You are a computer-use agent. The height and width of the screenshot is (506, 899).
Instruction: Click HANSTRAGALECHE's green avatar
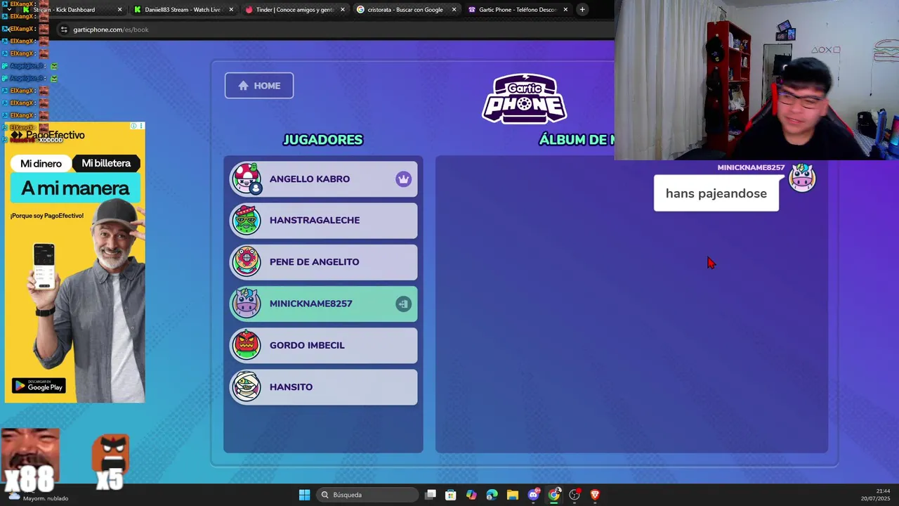(x=247, y=221)
